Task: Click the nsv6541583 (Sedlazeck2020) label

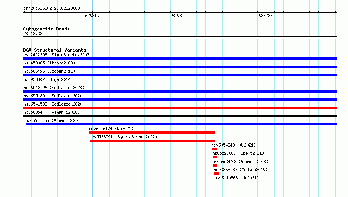Action: tap(54, 104)
